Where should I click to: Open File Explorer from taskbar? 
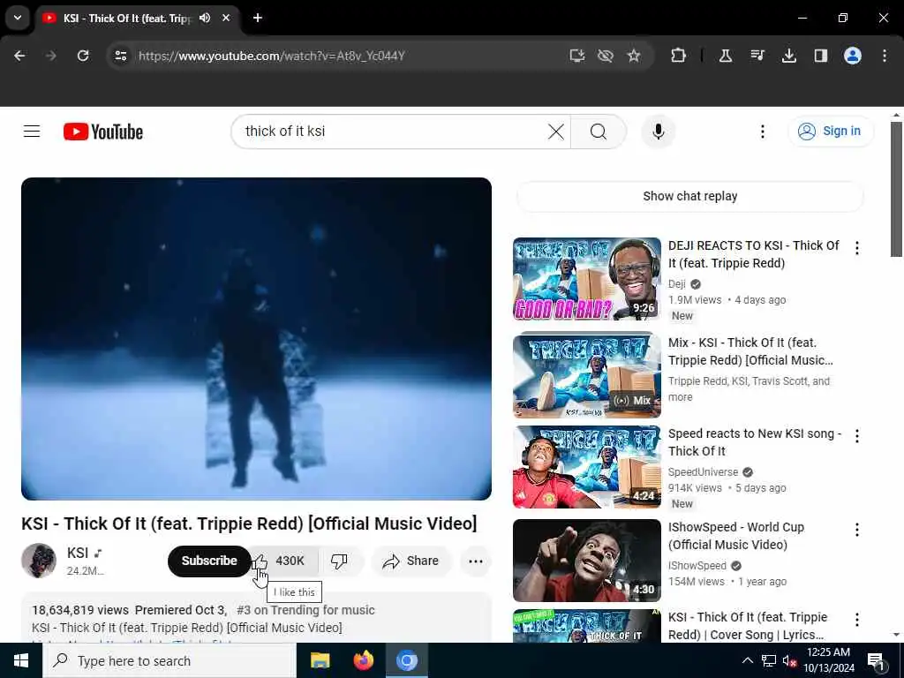tap(320, 660)
